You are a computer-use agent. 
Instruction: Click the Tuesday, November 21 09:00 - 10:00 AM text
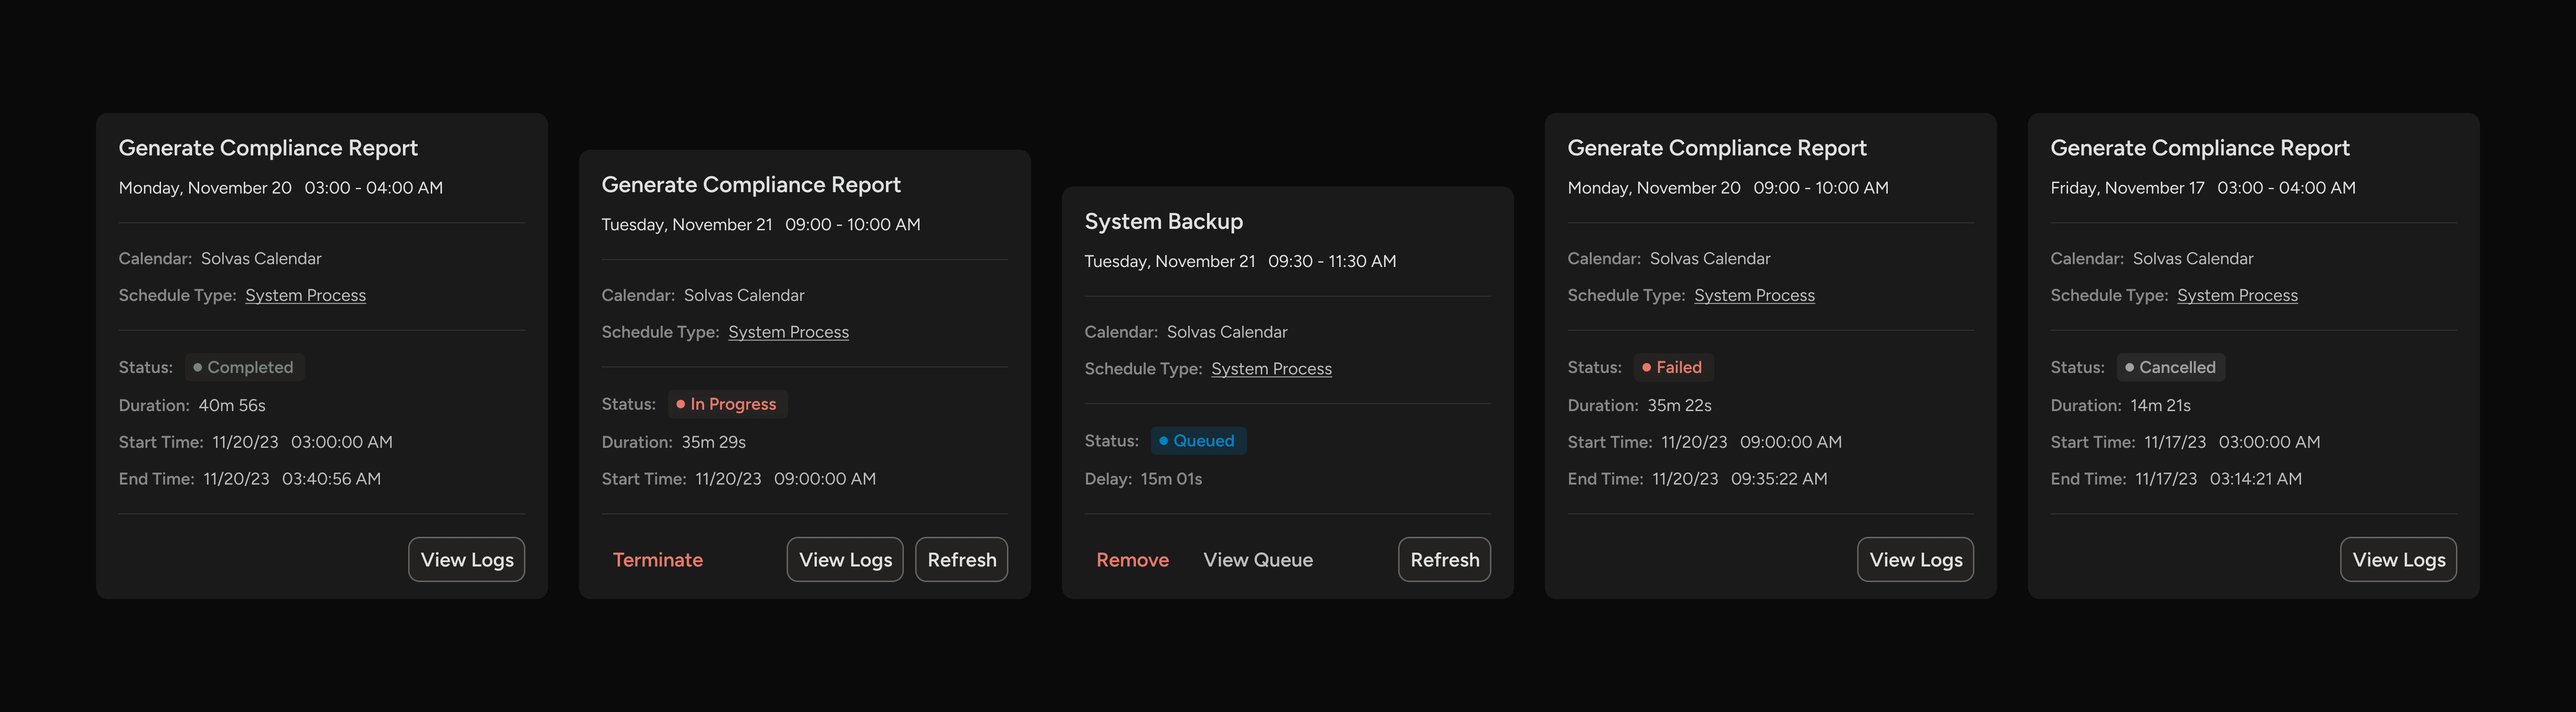tap(761, 225)
